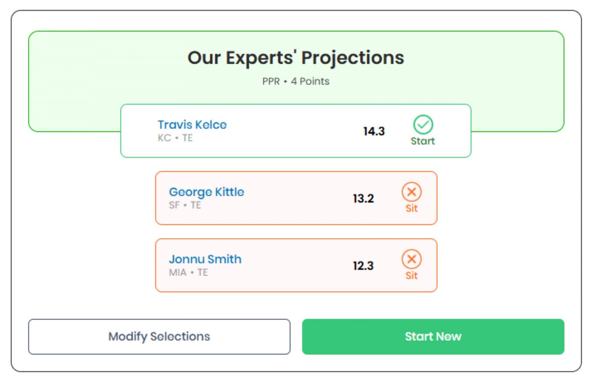Open Travis Kelce player link
Screen dimensions: 591x382
click(x=192, y=125)
